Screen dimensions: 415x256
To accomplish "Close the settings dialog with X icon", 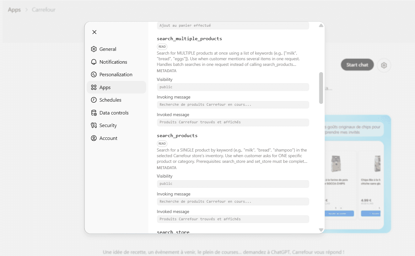I will click(x=94, y=32).
